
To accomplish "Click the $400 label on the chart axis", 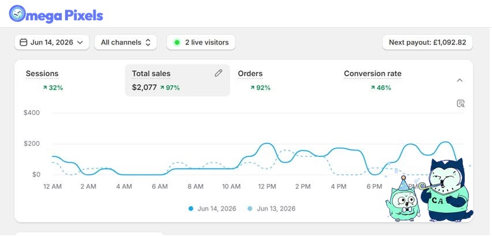I will tap(32, 112).
